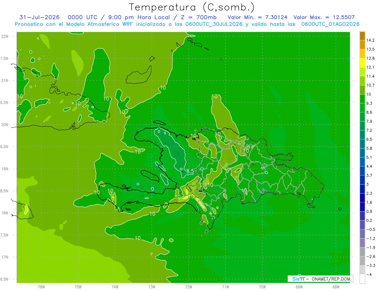Click the '75W' longitude axis label
Viewport: 377px width, 291px height.
point(78,287)
